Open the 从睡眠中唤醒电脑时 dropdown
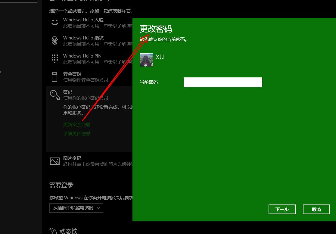 pyautogui.click(x=76, y=207)
